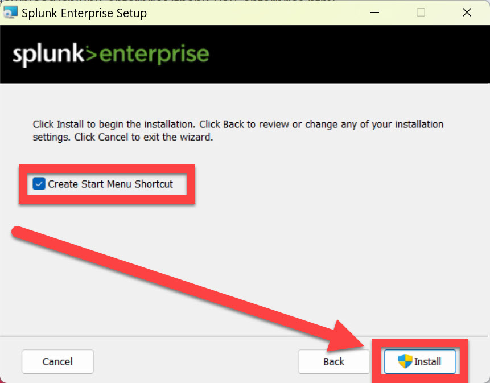Minimize the Splunk Enterprise Setup window
Viewport: 490px width, 383px height.
[374, 12]
